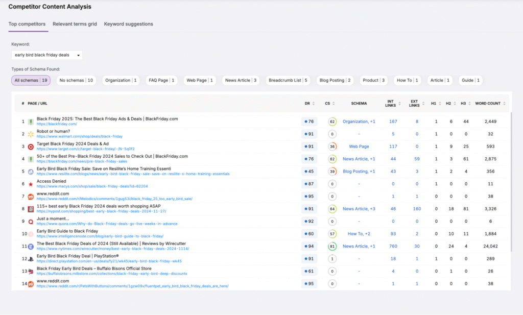Filter by Breadcrumb List schema chip
The height and width of the screenshot is (315, 523).
tap(288, 80)
